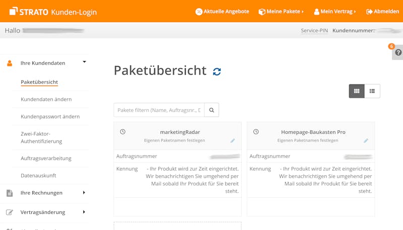Expand the Ihre Rechnungen section arrow
Image resolution: width=403 pixels, height=230 pixels.
pyautogui.click(x=84, y=193)
